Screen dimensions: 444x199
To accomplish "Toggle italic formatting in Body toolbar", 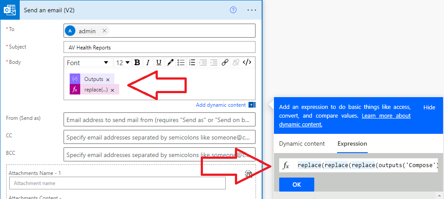I will [x=148, y=63].
